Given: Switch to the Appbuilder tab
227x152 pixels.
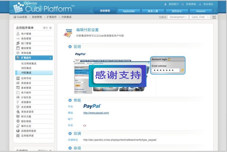Looking at the screenshot, I should click(129, 11).
